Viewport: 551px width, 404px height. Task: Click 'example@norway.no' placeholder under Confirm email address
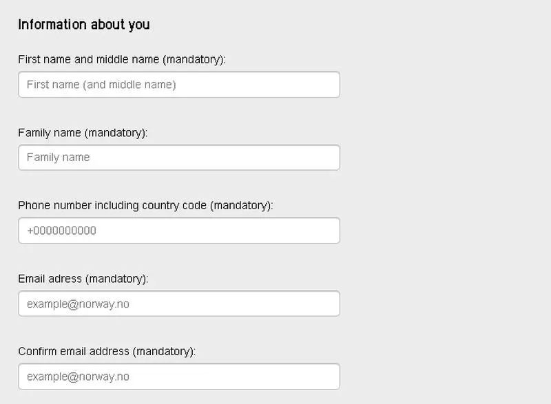78,376
